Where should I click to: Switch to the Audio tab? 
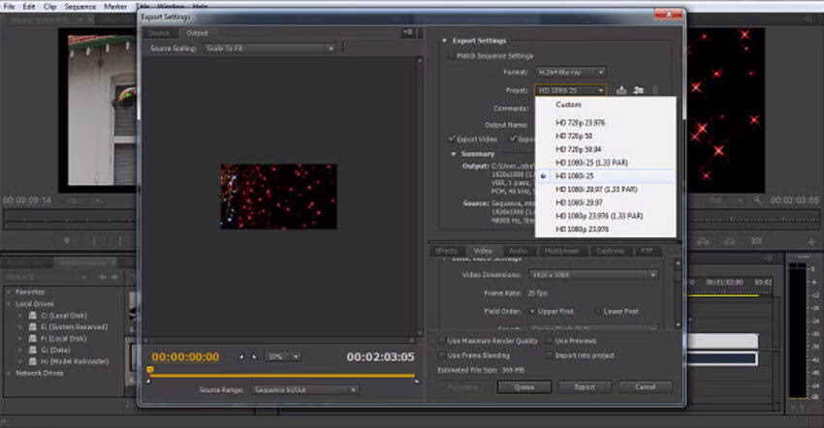point(518,251)
